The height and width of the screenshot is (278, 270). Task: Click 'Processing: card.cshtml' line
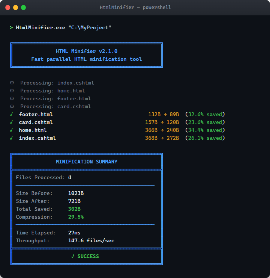55,107
